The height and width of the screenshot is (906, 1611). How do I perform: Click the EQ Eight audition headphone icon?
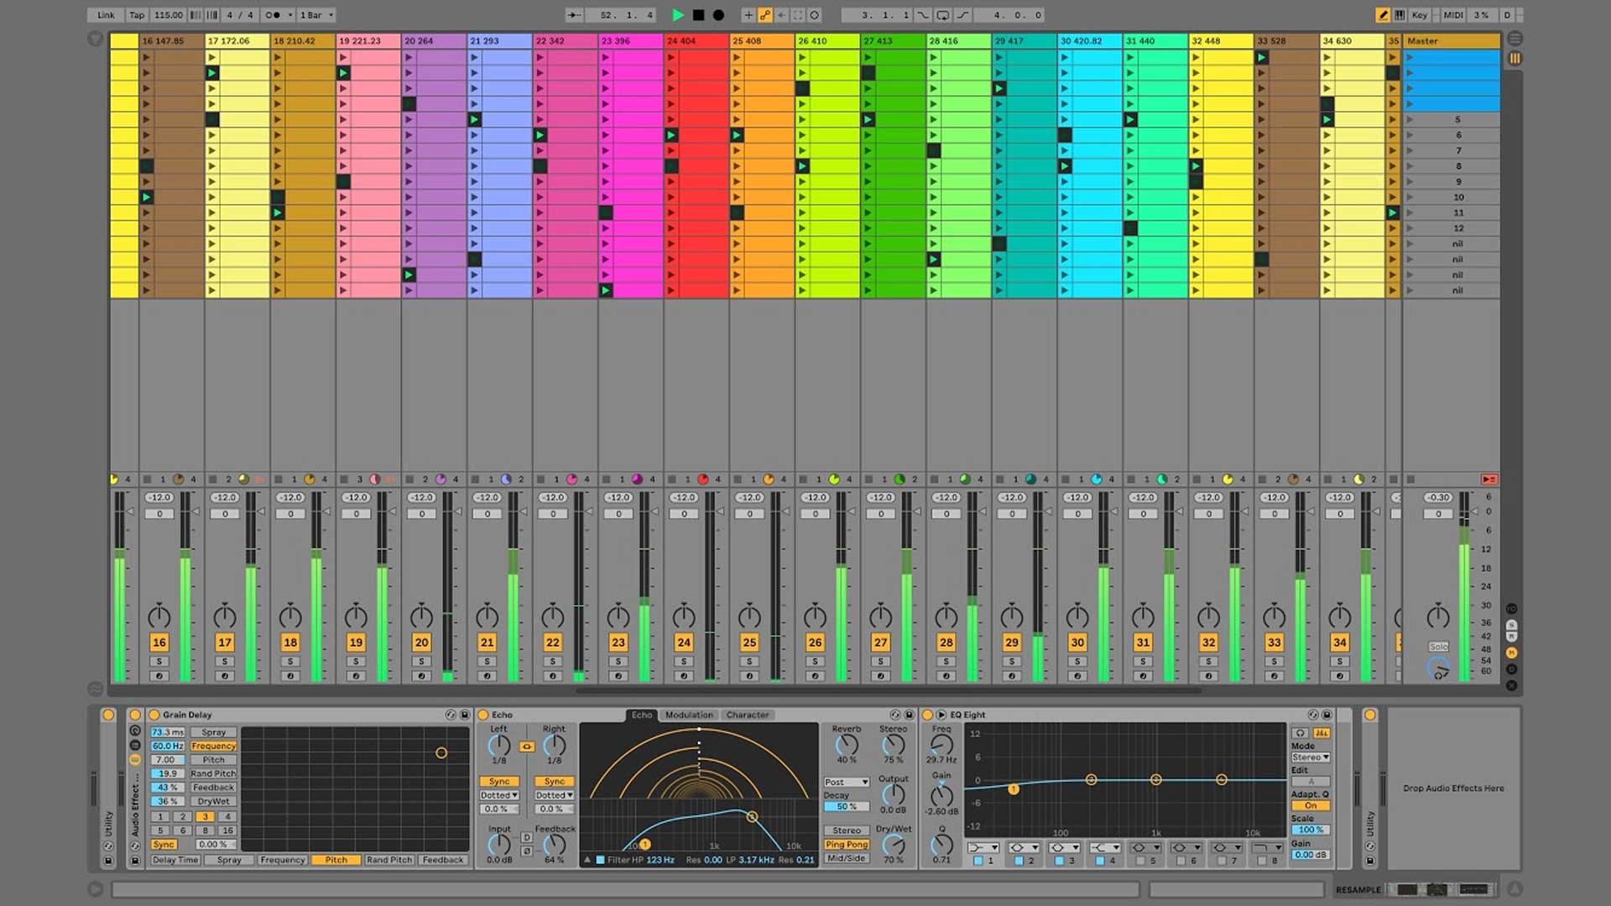(x=1301, y=733)
